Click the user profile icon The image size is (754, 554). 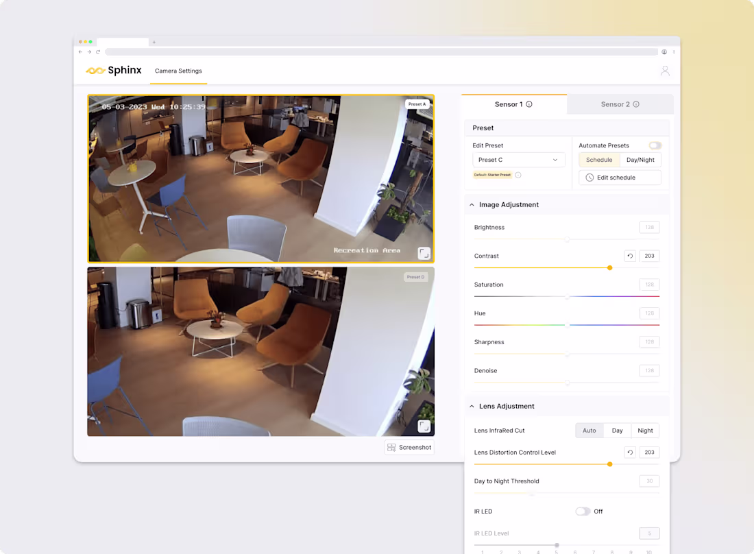click(665, 71)
